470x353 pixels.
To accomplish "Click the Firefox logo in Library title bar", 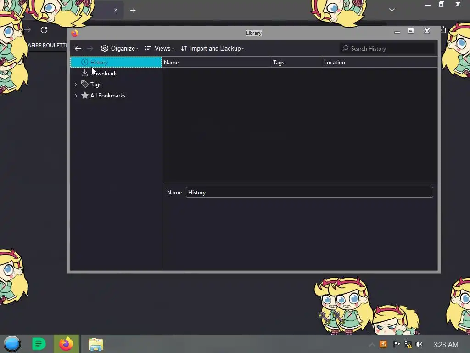I will 75,33.
